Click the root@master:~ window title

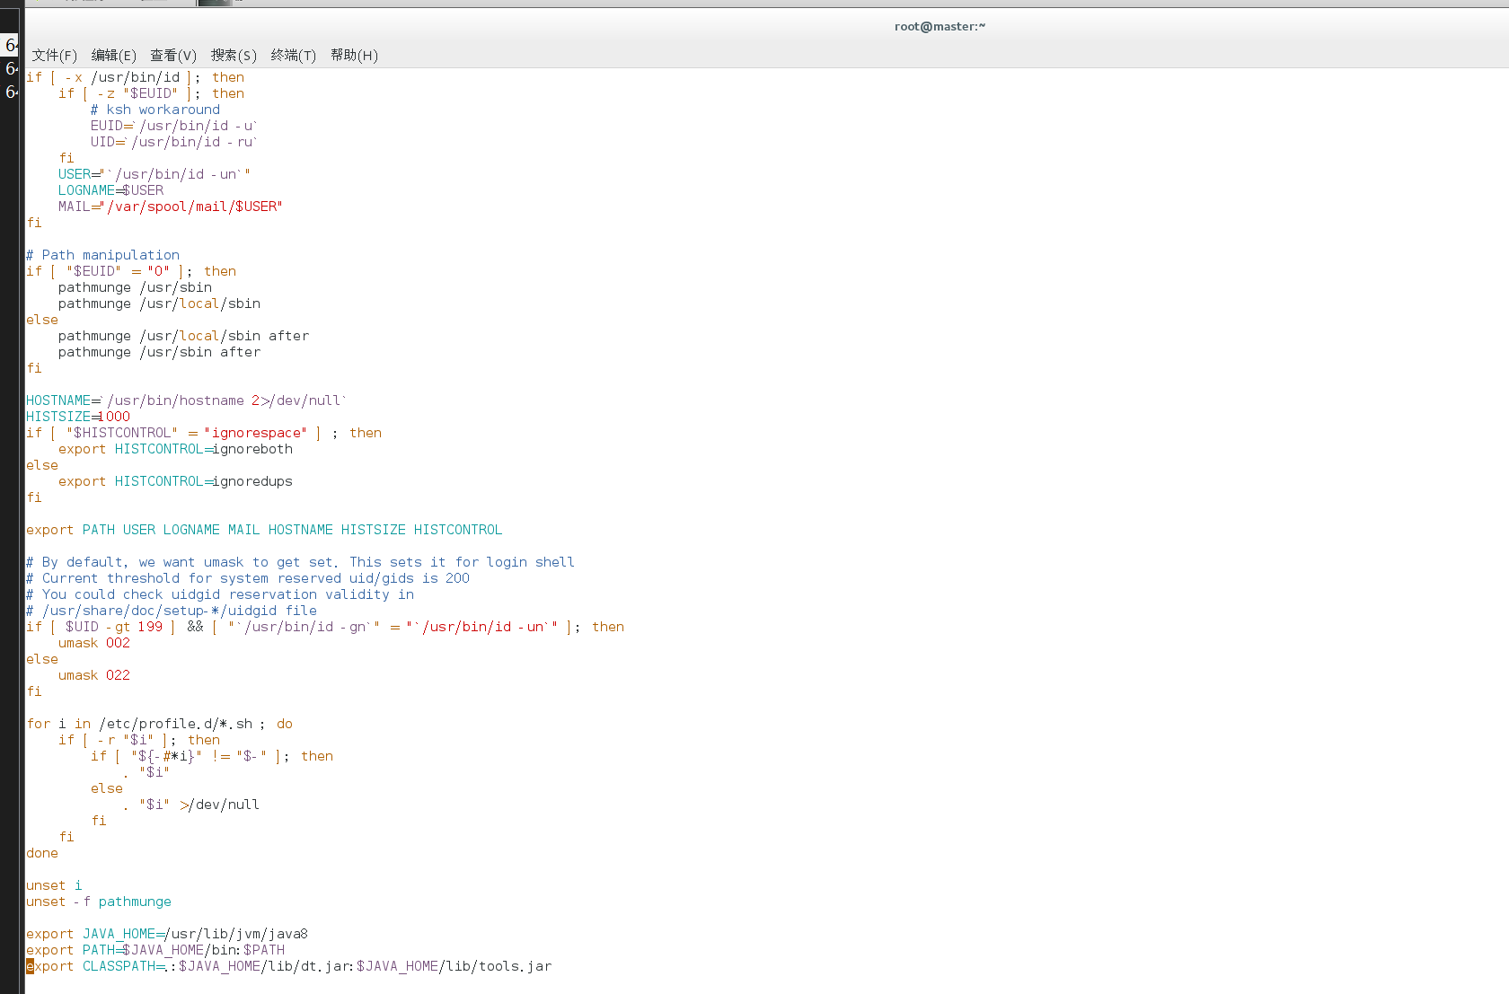[x=940, y=27]
